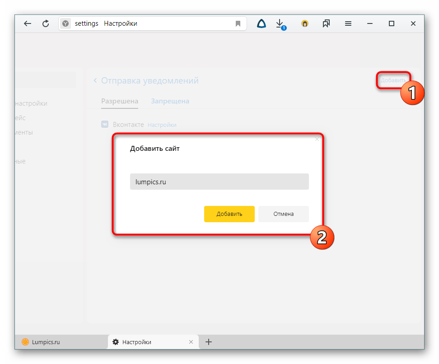
Task: Open a new tab with plus icon
Action: tap(209, 342)
